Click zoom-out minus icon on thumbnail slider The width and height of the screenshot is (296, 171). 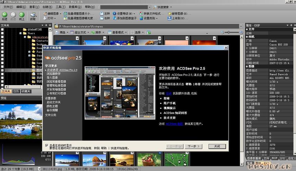222,32
